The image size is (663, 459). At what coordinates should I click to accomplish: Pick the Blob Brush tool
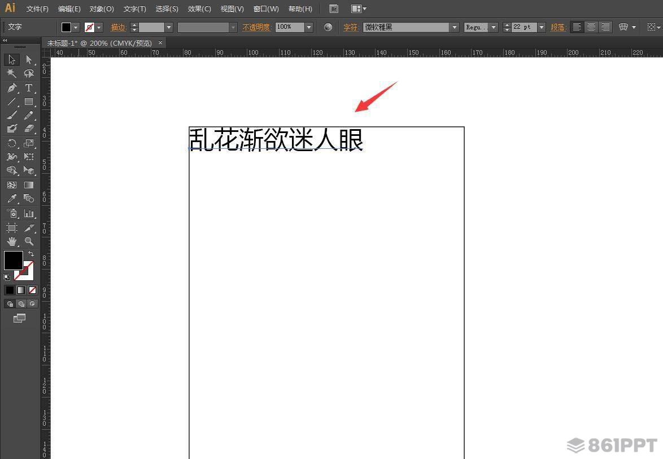[x=12, y=129]
